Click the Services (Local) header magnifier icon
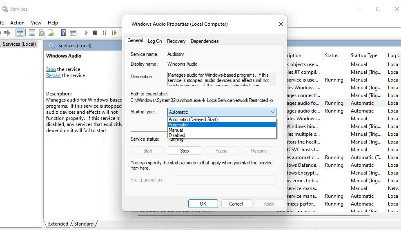Screen dimensions: 401x230 (51, 46)
